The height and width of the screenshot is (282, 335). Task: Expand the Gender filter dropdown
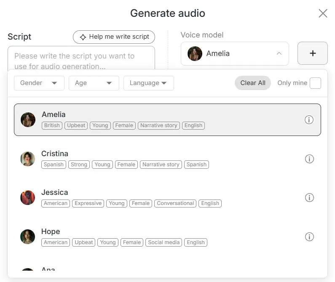39,83
